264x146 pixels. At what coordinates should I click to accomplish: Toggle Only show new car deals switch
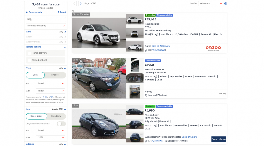click(61, 124)
